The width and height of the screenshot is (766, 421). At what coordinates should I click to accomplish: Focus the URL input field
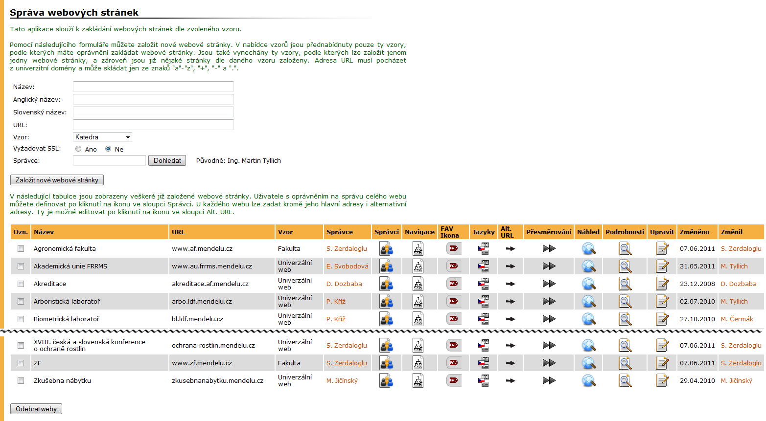click(153, 125)
